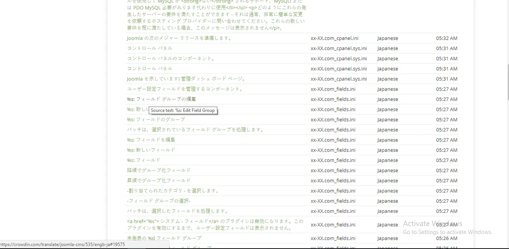Open the '%s: フィールド' translation link

[x=144, y=160]
